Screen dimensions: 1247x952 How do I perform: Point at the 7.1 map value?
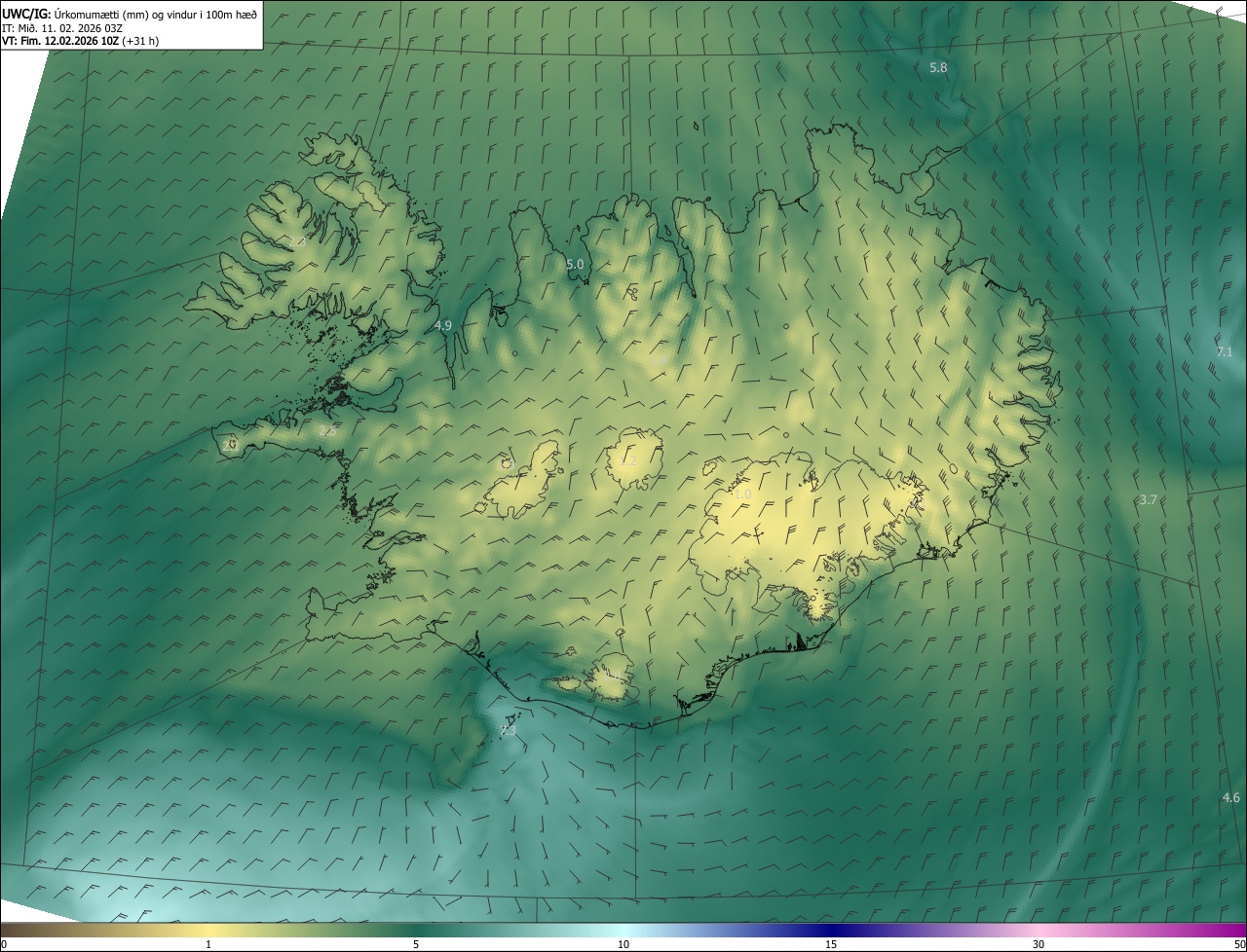(x=1225, y=351)
